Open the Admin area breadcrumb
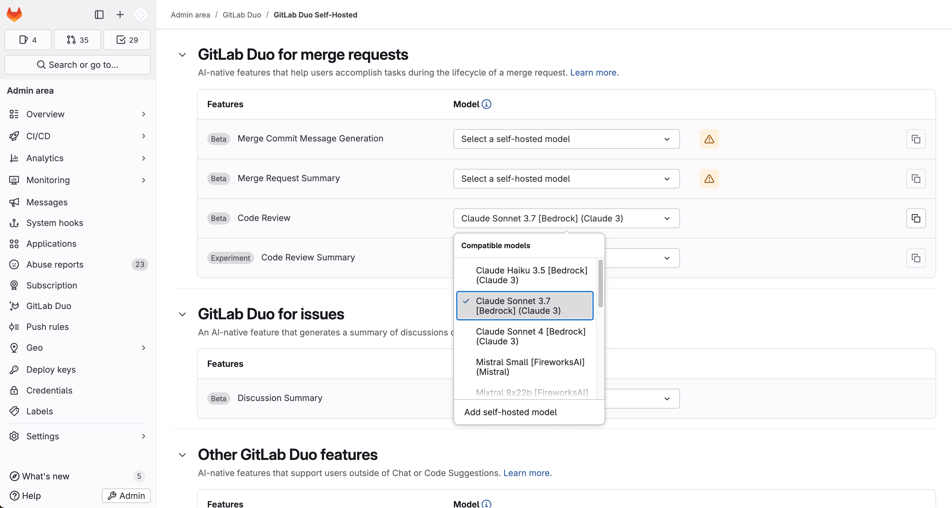 click(190, 15)
